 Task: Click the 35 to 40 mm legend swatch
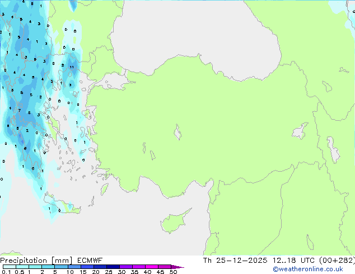[x=138, y=267]
